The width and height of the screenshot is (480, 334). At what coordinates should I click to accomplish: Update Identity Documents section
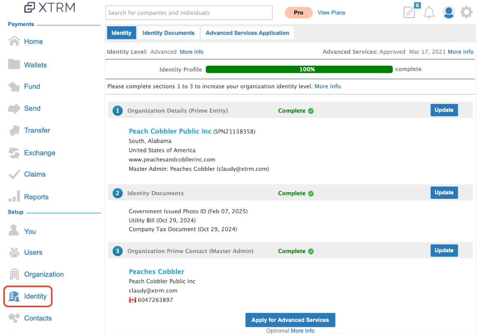click(x=444, y=193)
